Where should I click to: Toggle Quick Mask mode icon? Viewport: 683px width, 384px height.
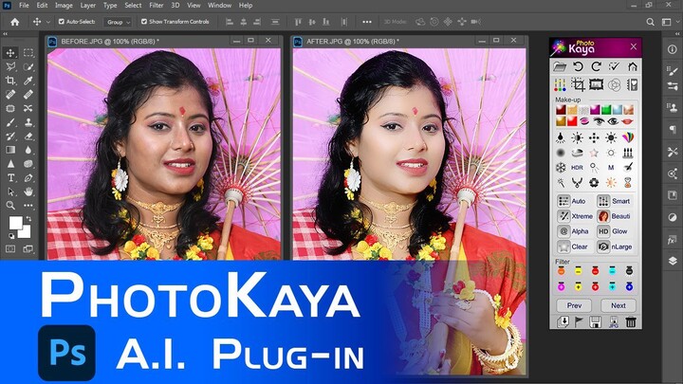pos(10,249)
